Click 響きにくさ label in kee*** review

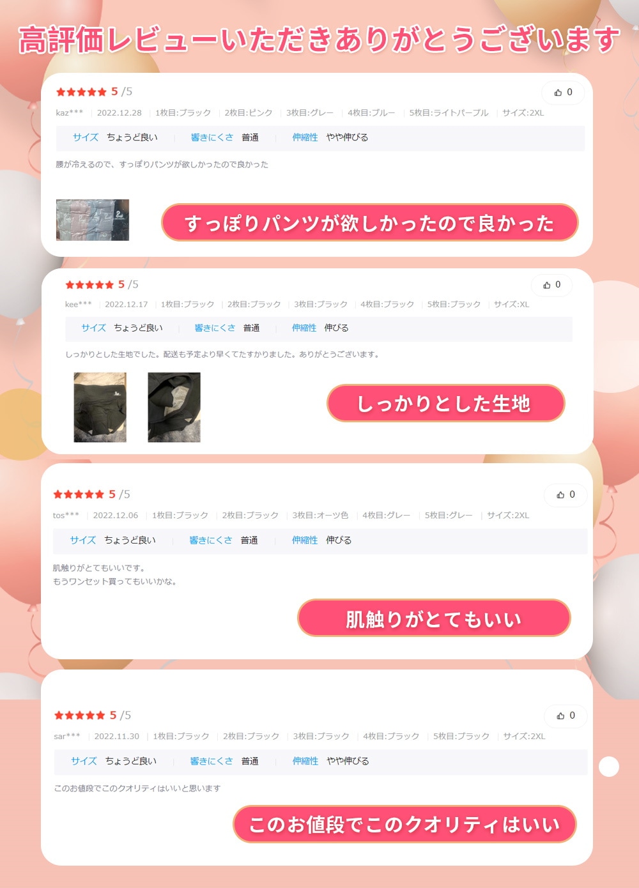coord(215,328)
